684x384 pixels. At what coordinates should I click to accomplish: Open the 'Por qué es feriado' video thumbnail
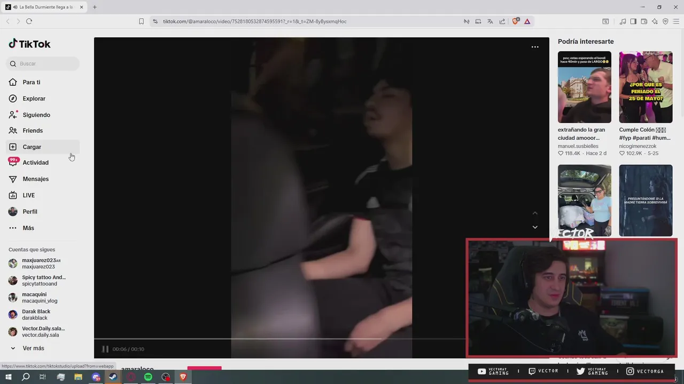(x=646, y=87)
